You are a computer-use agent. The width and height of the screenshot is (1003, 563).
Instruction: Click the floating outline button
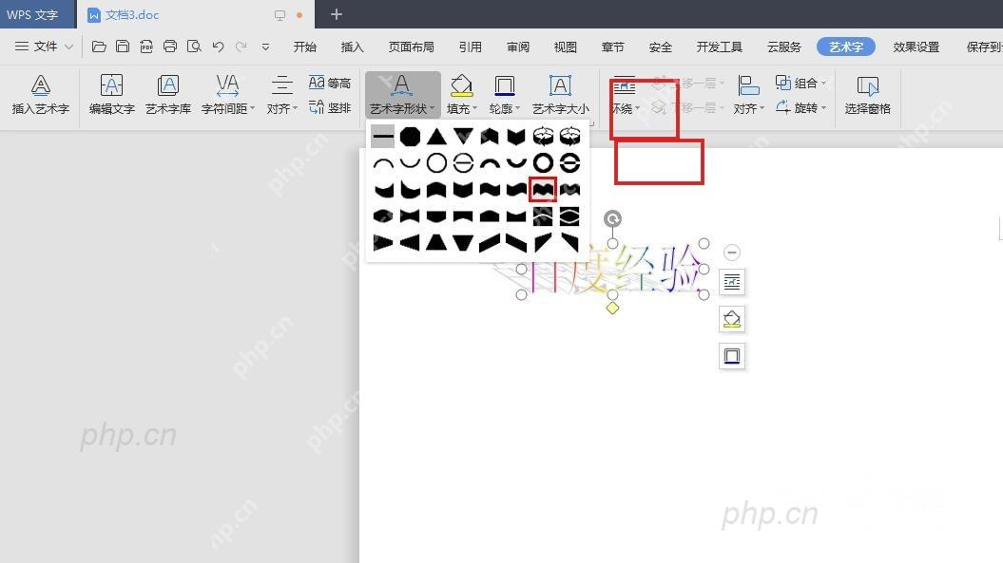(x=732, y=356)
